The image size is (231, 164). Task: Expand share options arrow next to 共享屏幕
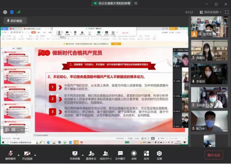pos(83,155)
